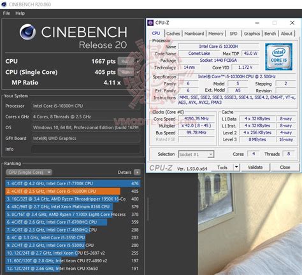Click the Cinebench sphere logo in header
This screenshot has width=302, height=275.
(27, 32)
